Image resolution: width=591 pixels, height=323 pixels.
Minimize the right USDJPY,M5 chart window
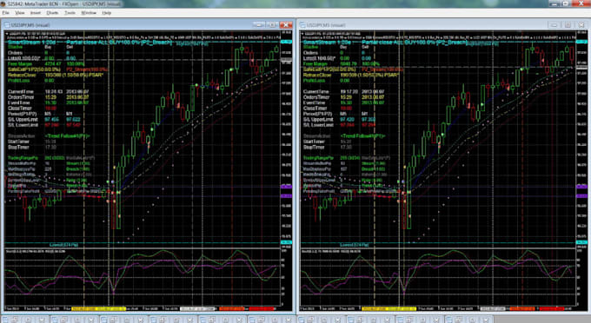[554, 25]
